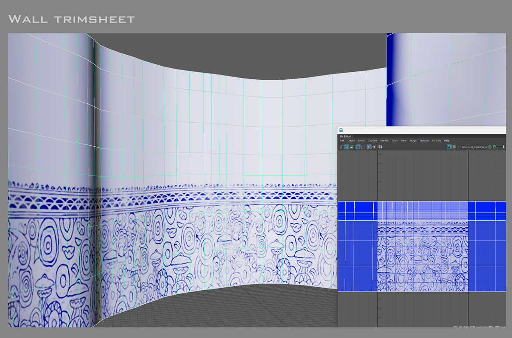Click the copy UVs arrow icon in toolbar
Screen dimensions: 512x338
coord(342,147)
